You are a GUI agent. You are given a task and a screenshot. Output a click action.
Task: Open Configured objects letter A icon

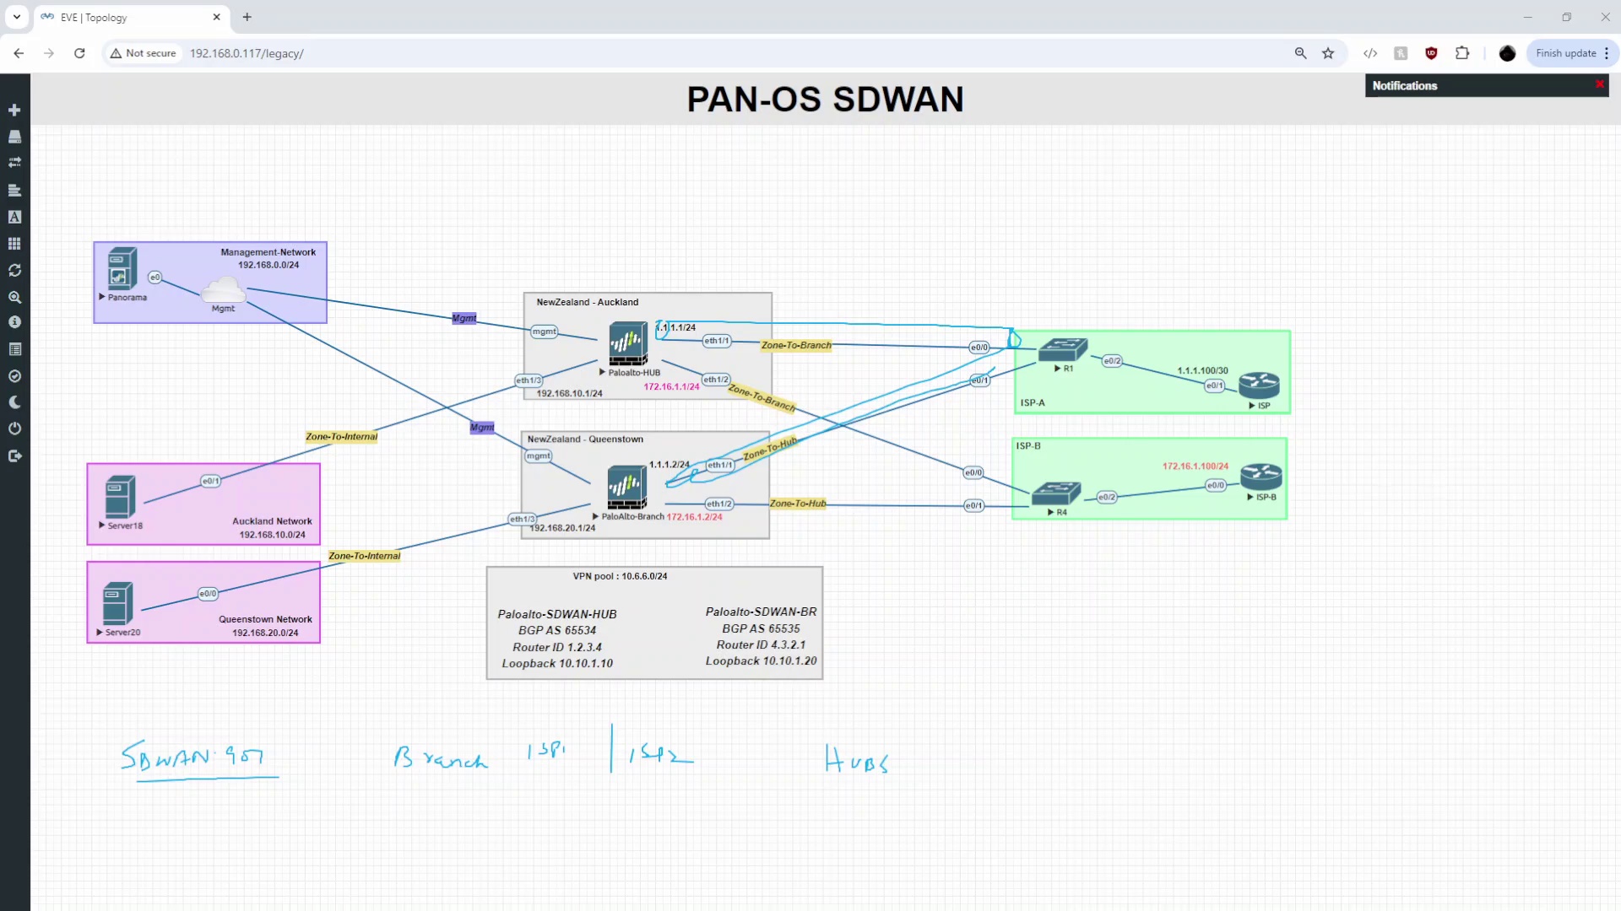[14, 217]
